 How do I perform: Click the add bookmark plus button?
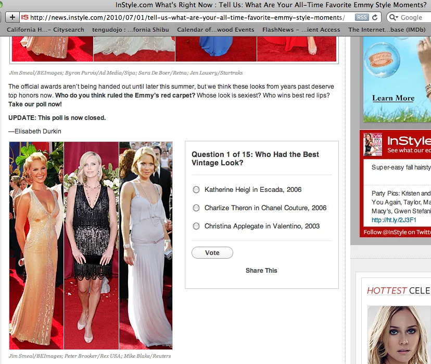point(12,17)
